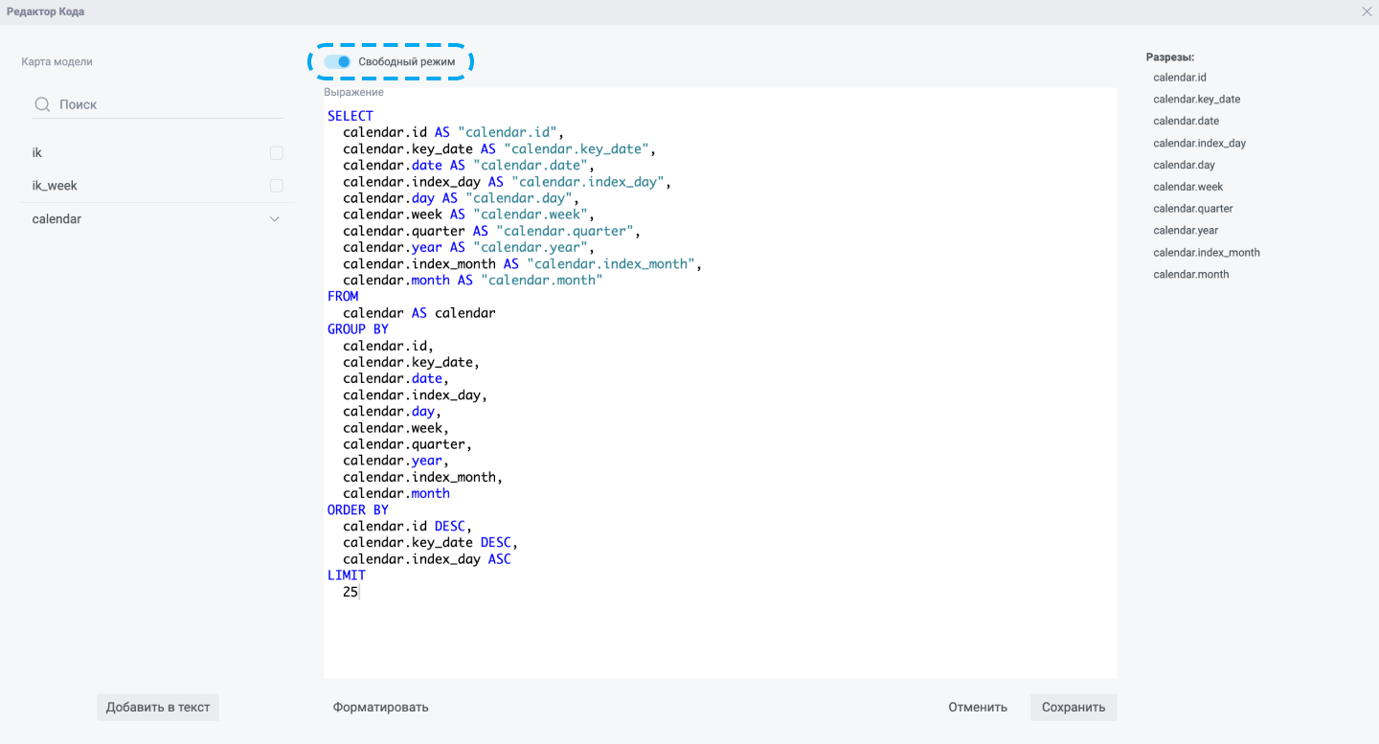The image size is (1379, 744).
Task: Click the SELECT keyword in the editor
Action: pyautogui.click(x=350, y=116)
